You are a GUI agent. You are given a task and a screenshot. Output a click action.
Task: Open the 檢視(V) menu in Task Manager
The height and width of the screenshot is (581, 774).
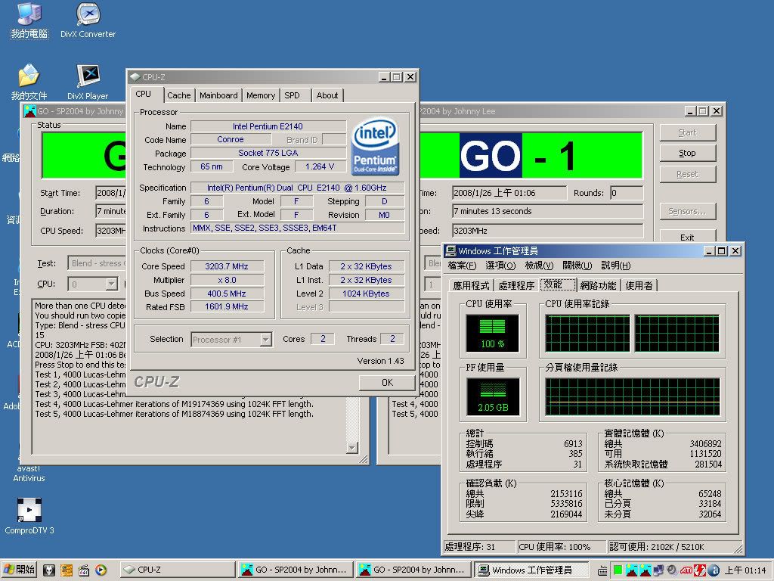tap(539, 266)
